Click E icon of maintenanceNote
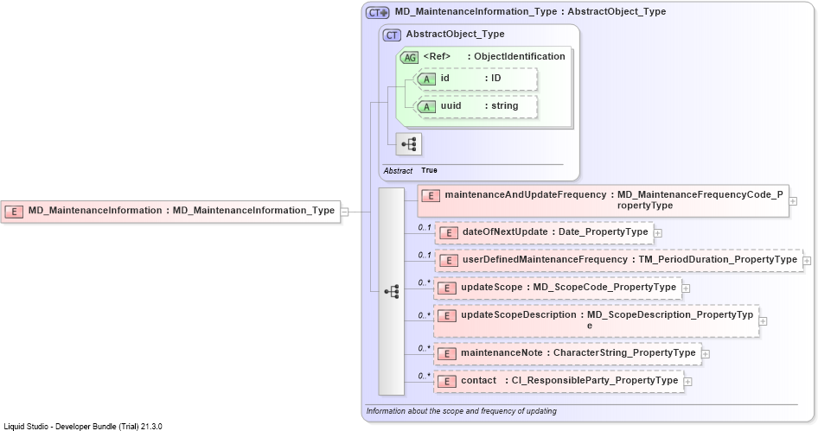This screenshot has height=431, width=818. [x=446, y=354]
